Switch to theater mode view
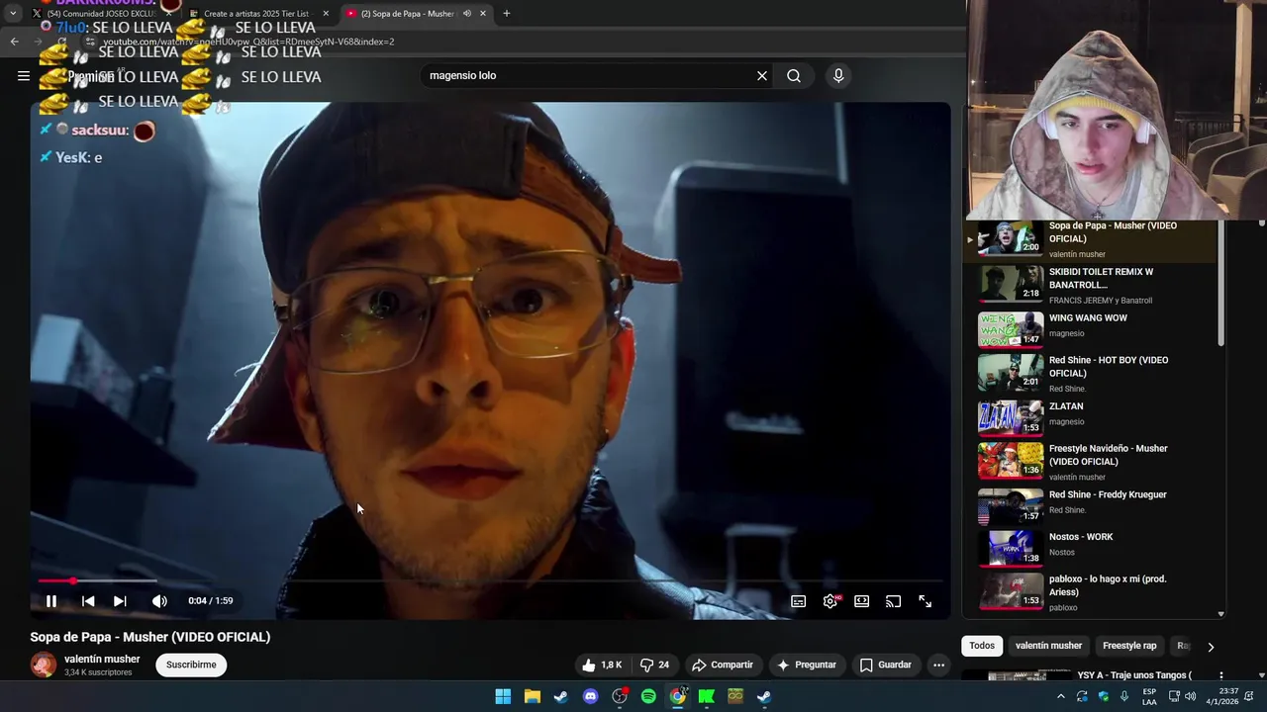This screenshot has width=1267, height=712. pyautogui.click(x=862, y=601)
